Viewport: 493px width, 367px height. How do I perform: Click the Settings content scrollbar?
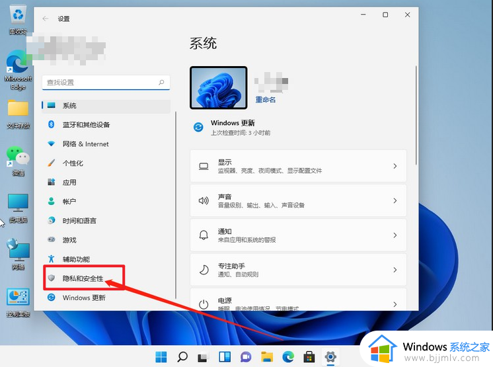click(x=416, y=115)
